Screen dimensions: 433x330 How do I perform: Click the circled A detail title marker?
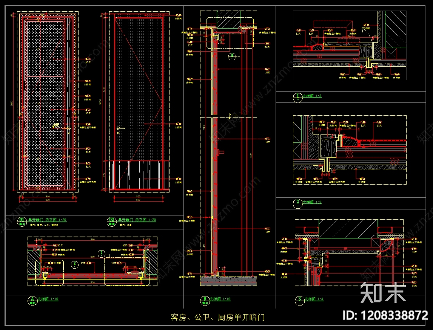(32, 300)
